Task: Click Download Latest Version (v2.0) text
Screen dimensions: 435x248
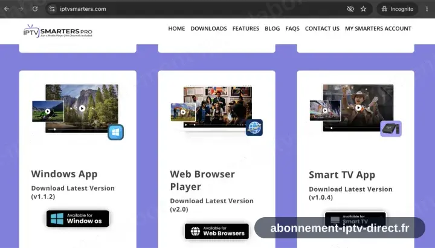Action: tap(211, 205)
